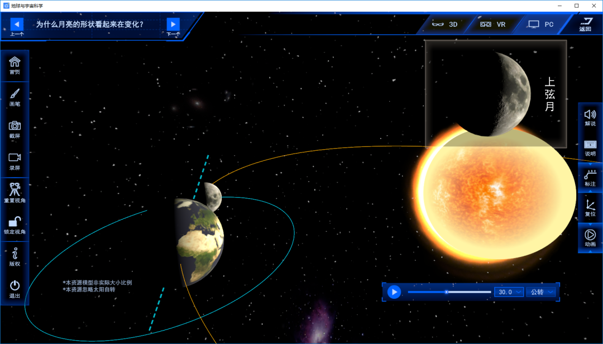
Task: Open the 说明 description panel
Action: click(590, 148)
